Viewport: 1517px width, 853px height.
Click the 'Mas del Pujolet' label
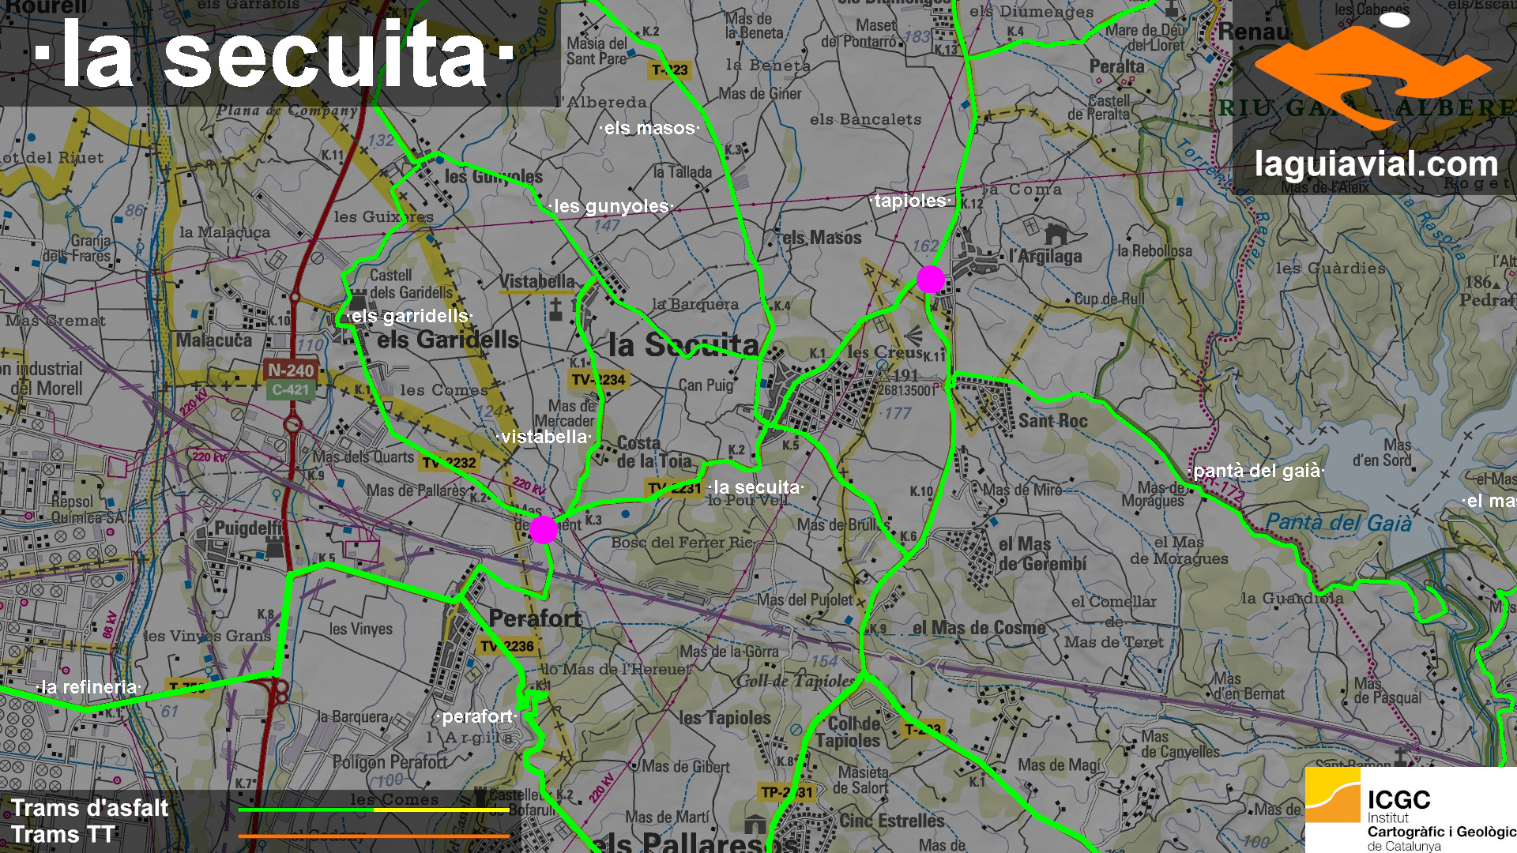coord(804,600)
